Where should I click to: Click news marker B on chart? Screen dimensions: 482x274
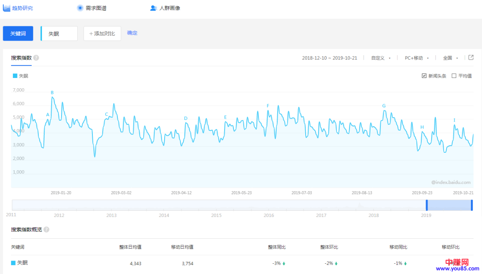(52, 93)
